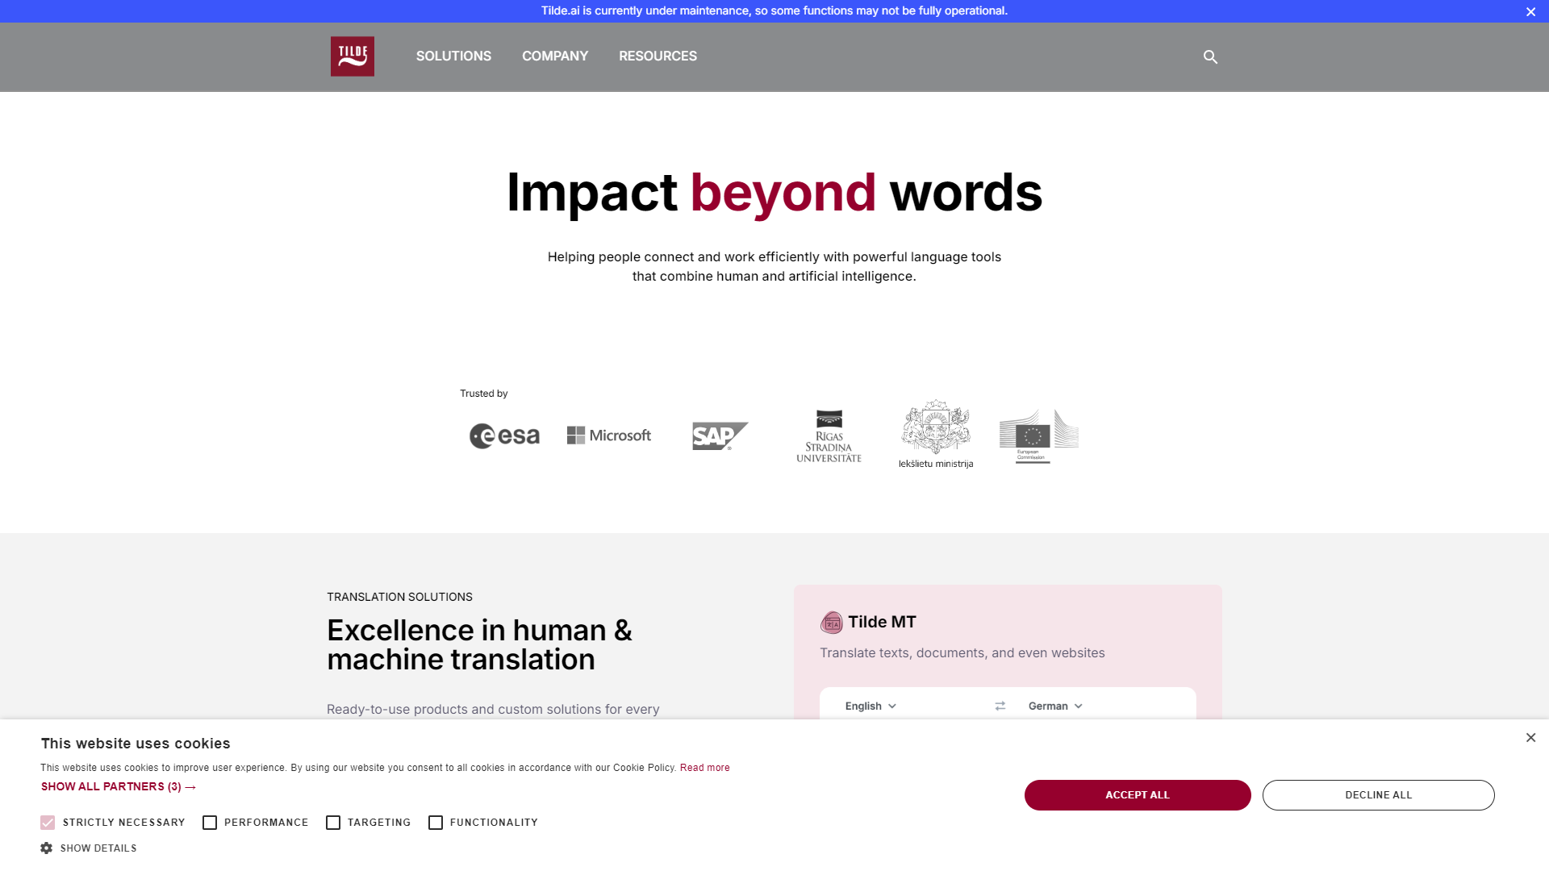Toggle the PERFORMANCE checkbox on
1549x871 pixels.
point(208,822)
